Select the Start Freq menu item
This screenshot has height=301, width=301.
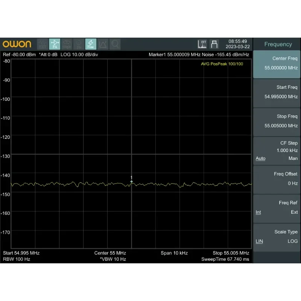point(277,92)
